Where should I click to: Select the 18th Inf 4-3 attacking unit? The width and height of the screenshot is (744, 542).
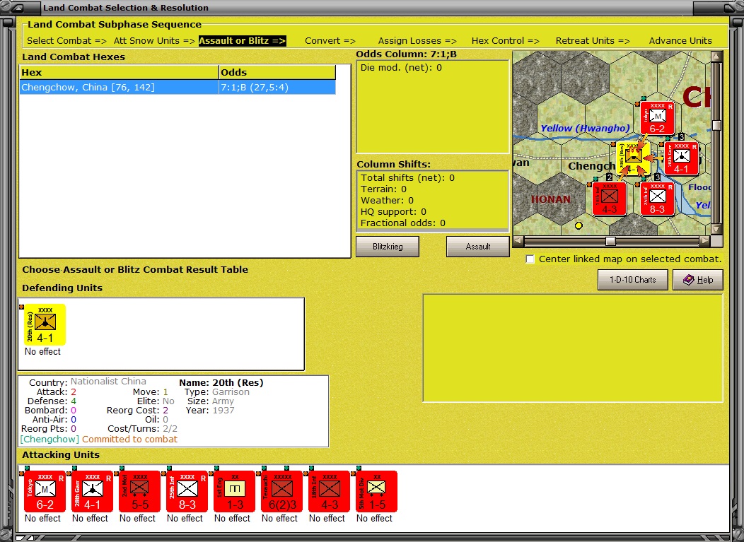330,491
